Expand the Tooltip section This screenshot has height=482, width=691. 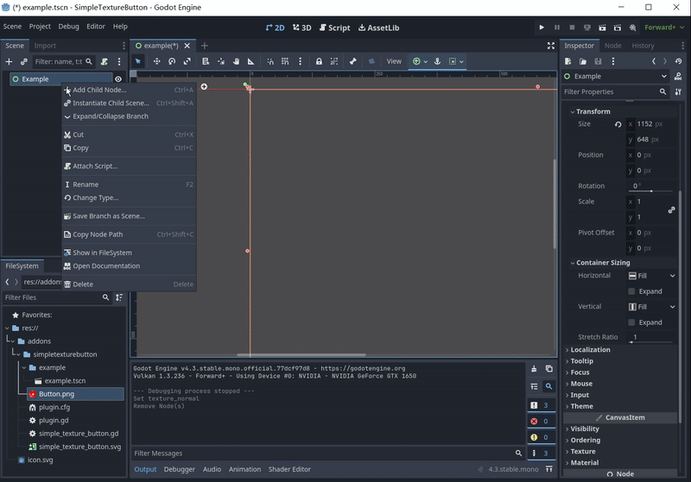pyautogui.click(x=581, y=361)
